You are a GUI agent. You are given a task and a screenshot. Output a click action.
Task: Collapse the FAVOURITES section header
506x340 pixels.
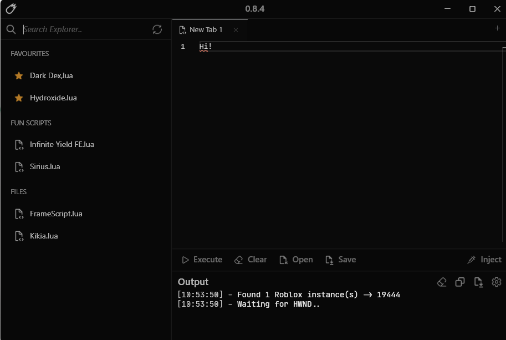tap(30, 54)
